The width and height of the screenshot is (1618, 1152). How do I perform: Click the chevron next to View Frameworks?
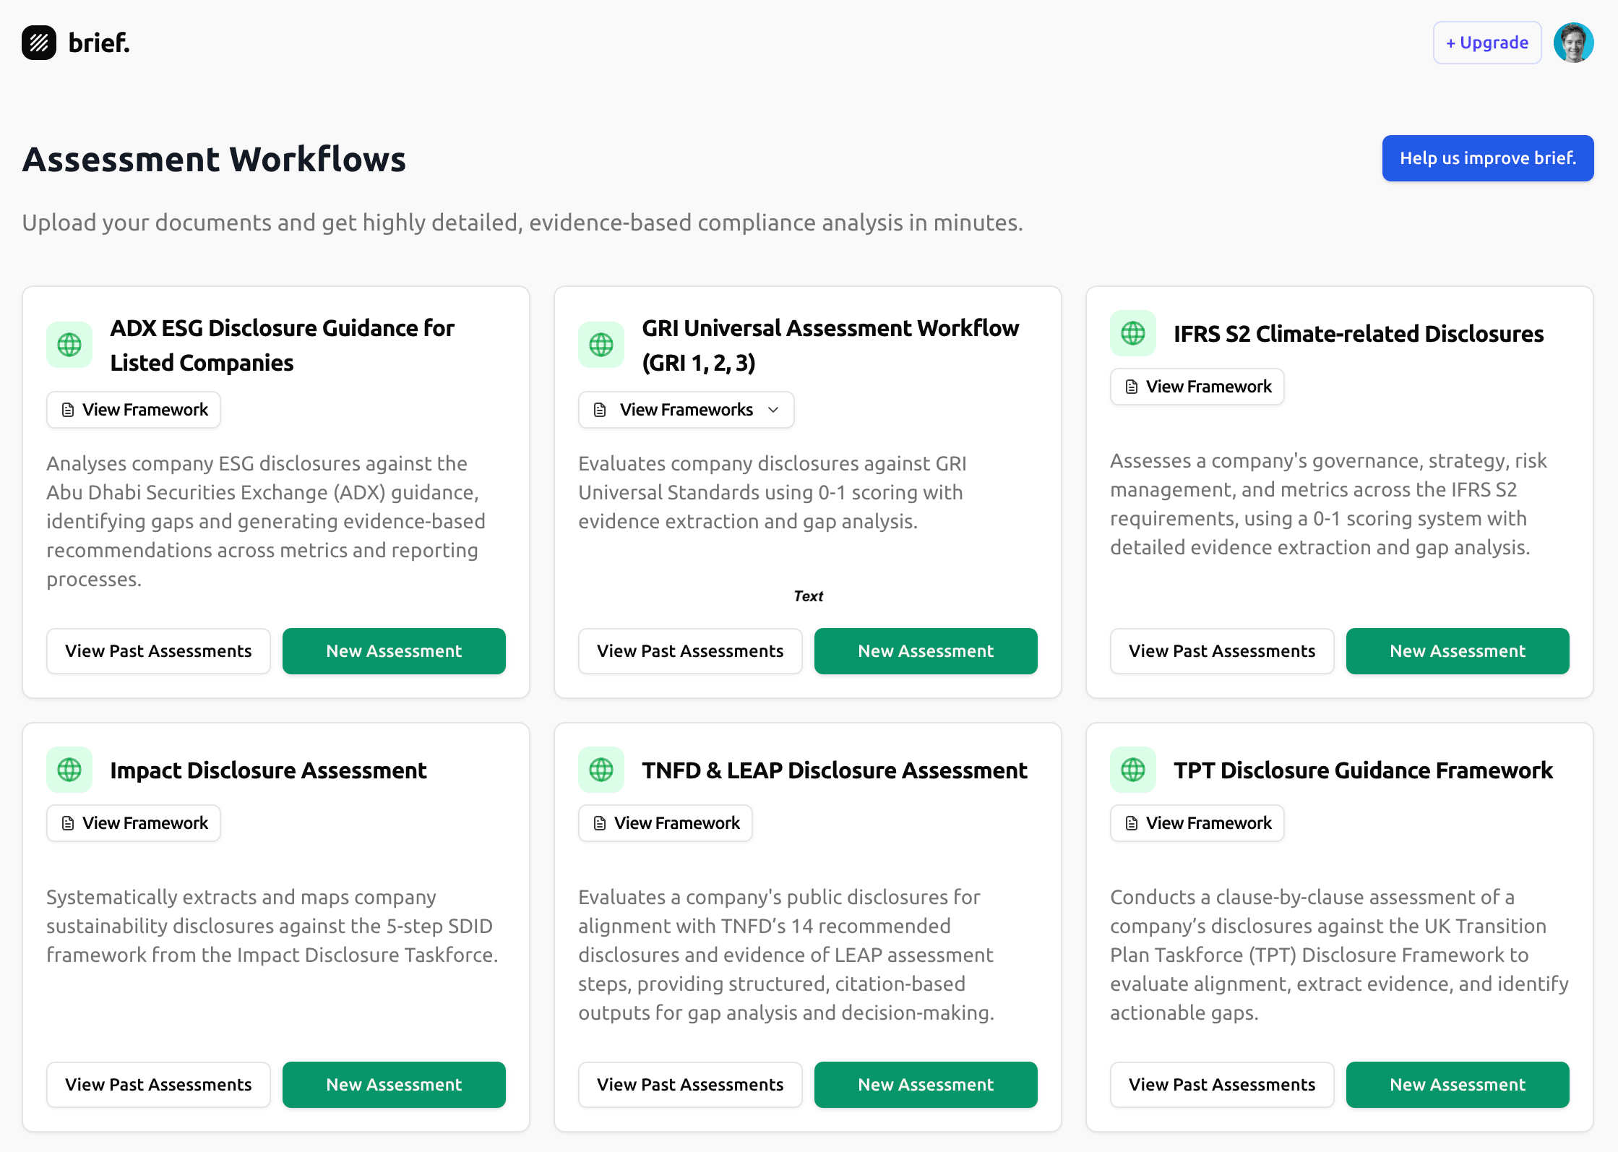pos(773,410)
